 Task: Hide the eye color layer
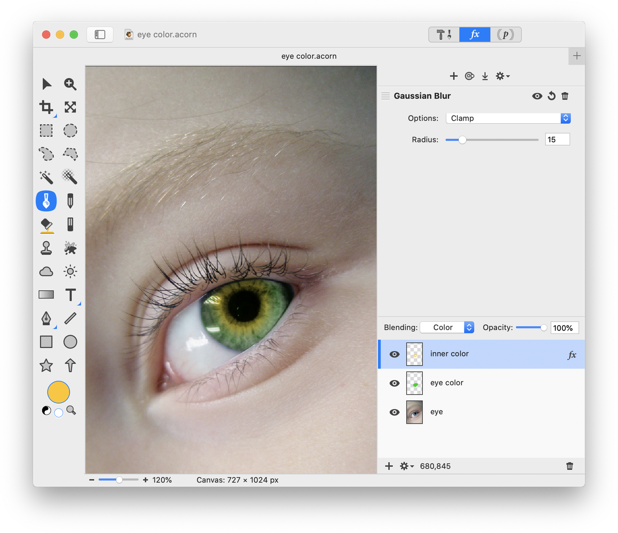pyautogui.click(x=394, y=383)
